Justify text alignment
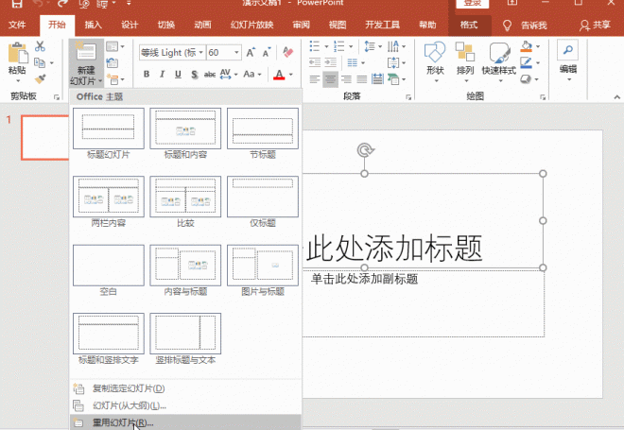Image resolution: width=624 pixels, height=430 pixels. 362,79
